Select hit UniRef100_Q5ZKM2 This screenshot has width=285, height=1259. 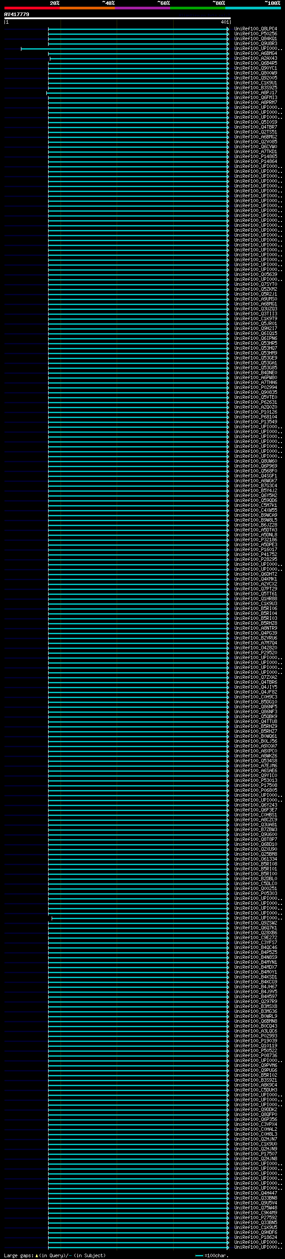256,289
